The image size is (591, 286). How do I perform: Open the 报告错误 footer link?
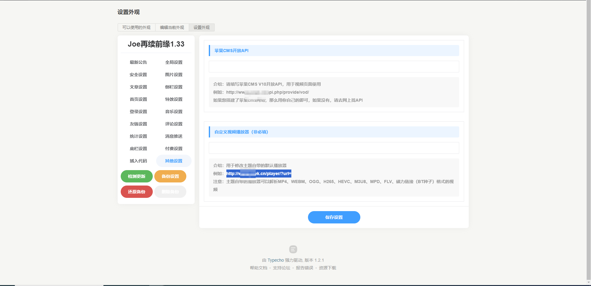point(305,268)
